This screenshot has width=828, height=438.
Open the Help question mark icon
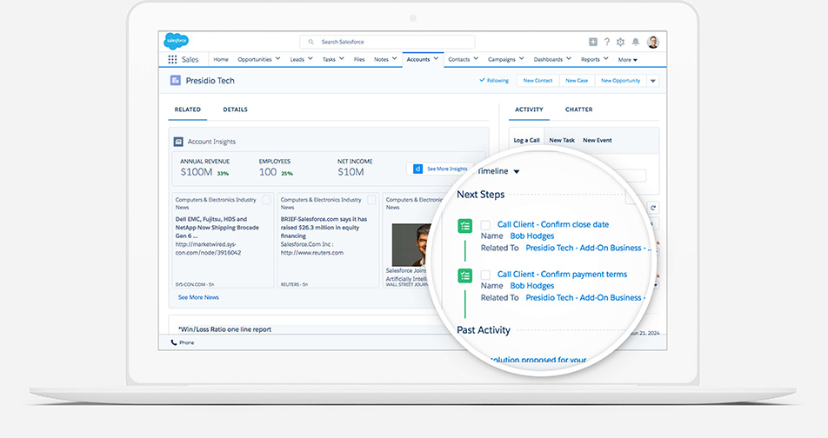[606, 42]
